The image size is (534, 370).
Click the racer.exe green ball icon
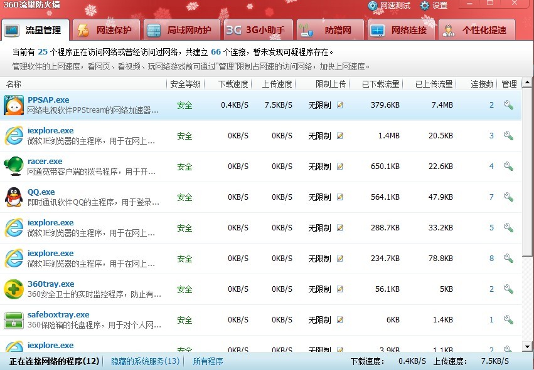(x=14, y=167)
